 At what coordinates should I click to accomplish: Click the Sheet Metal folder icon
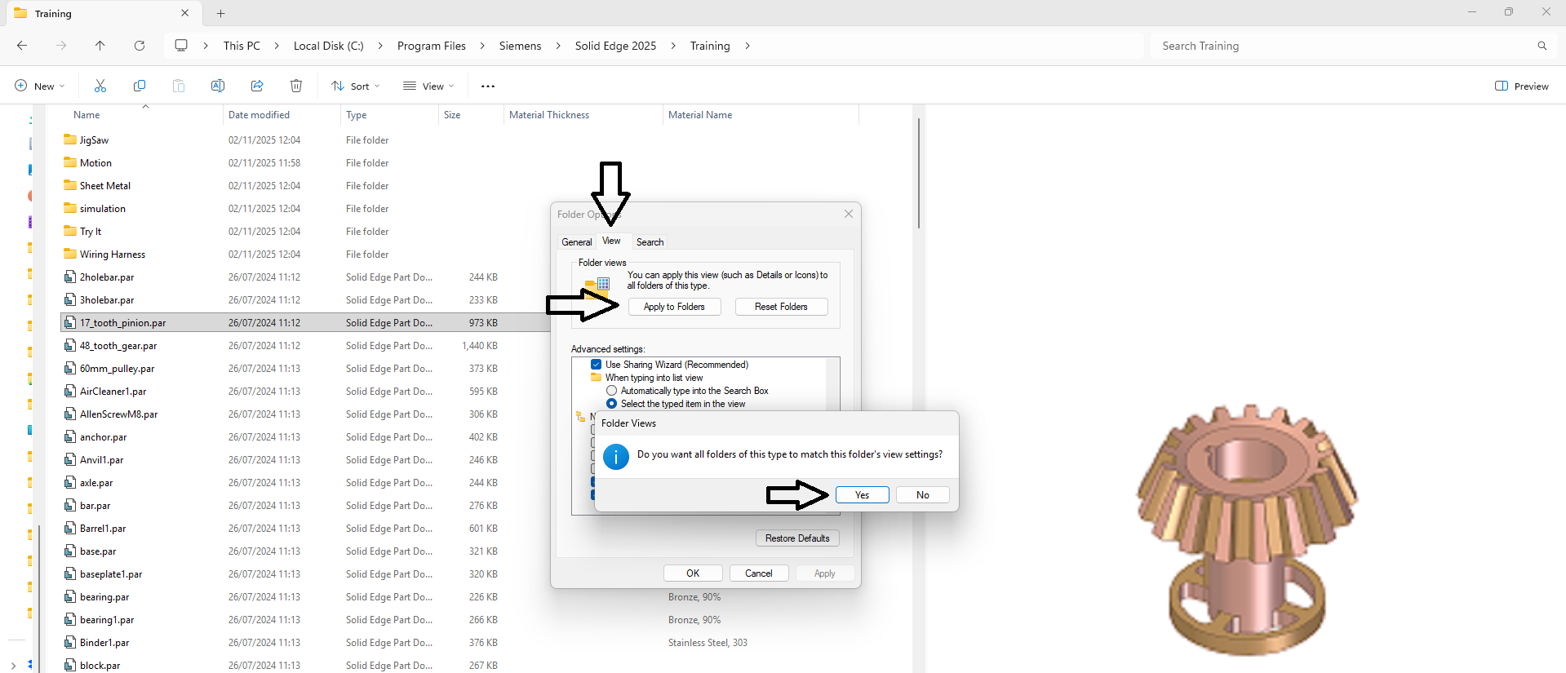point(70,185)
